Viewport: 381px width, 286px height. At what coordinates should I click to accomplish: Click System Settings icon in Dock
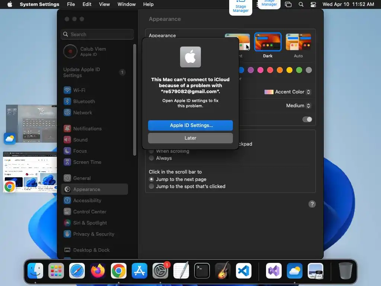(160, 271)
